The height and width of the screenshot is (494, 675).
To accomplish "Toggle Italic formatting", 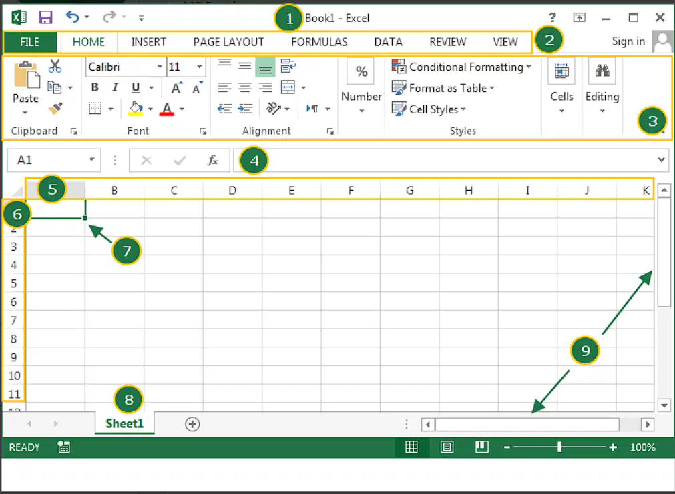I will pos(115,88).
